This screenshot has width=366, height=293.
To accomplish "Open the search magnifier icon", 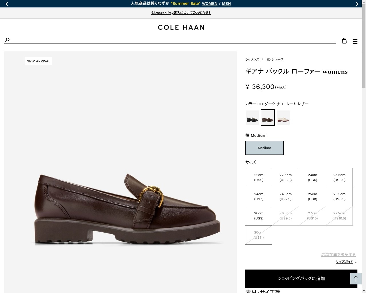I will tap(7, 40).
